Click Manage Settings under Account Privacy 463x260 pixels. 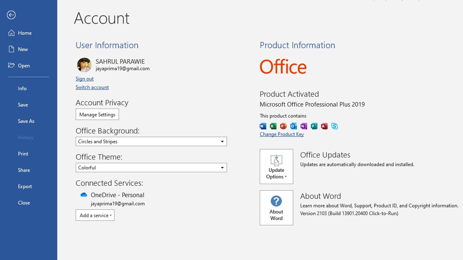97,114
